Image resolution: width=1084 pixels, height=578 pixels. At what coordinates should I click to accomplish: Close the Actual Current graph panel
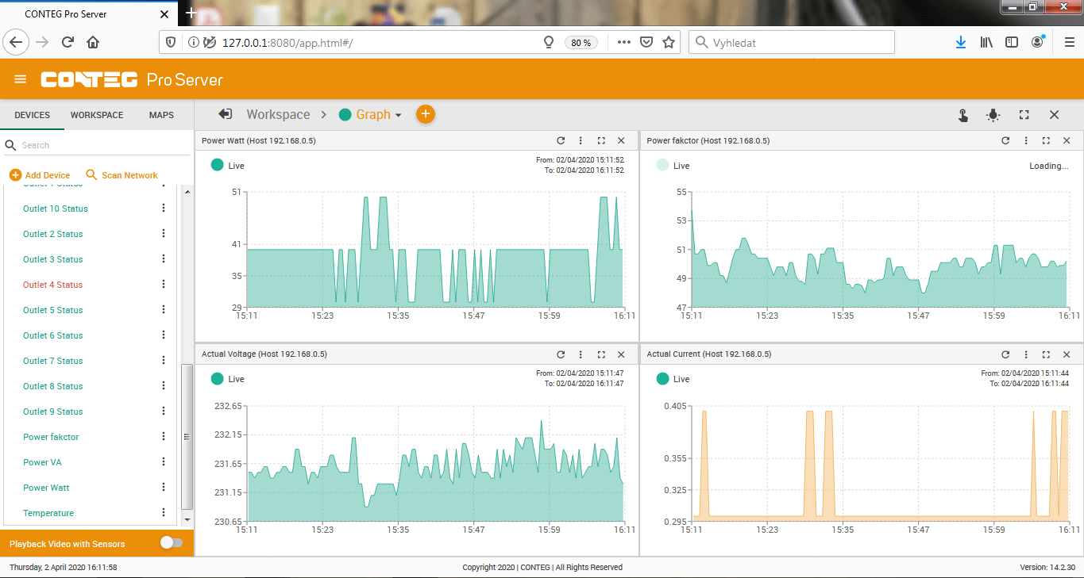coord(1066,354)
